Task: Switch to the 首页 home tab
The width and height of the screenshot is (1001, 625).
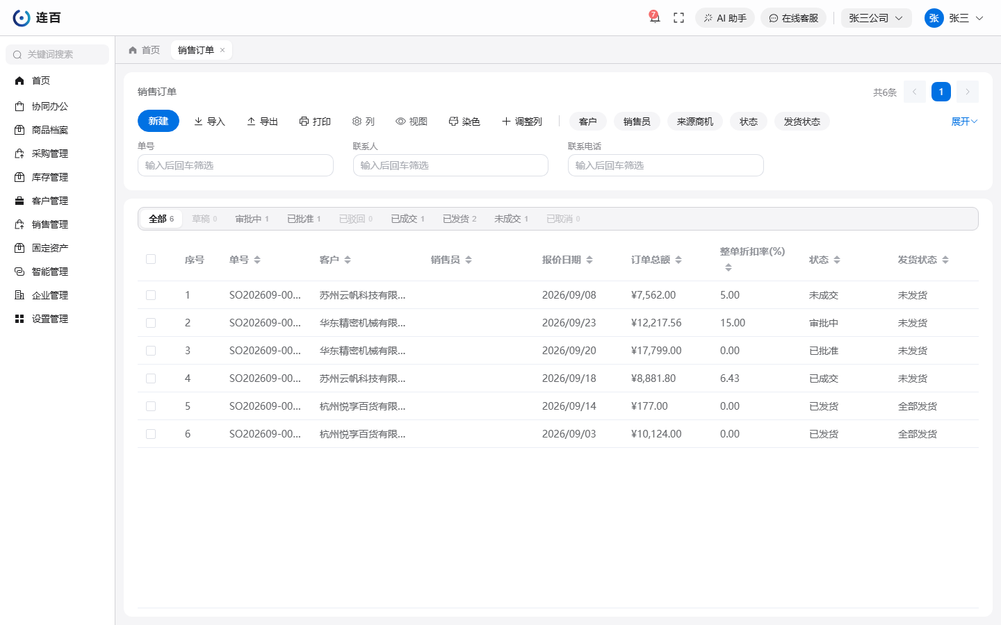Action: 145,50
